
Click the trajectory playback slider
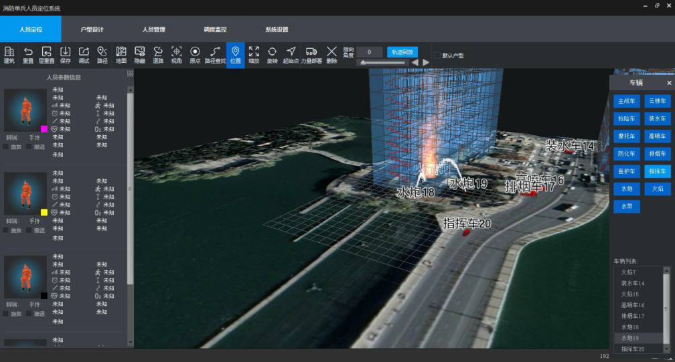(383, 63)
